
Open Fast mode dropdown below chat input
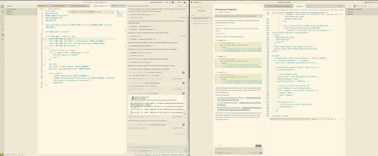[x=133, y=151]
